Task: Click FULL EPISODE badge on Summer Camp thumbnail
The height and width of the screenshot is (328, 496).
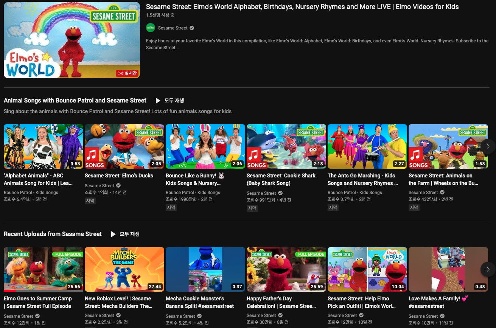Action: point(67,254)
